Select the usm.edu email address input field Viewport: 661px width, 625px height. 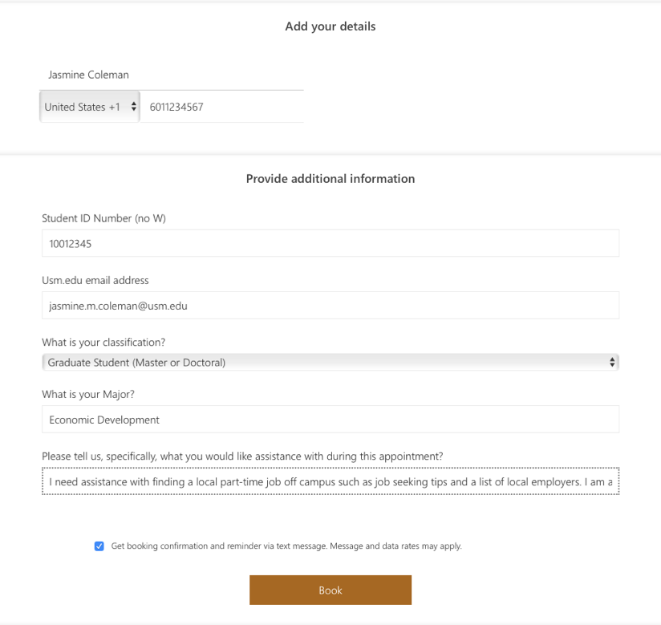click(330, 306)
